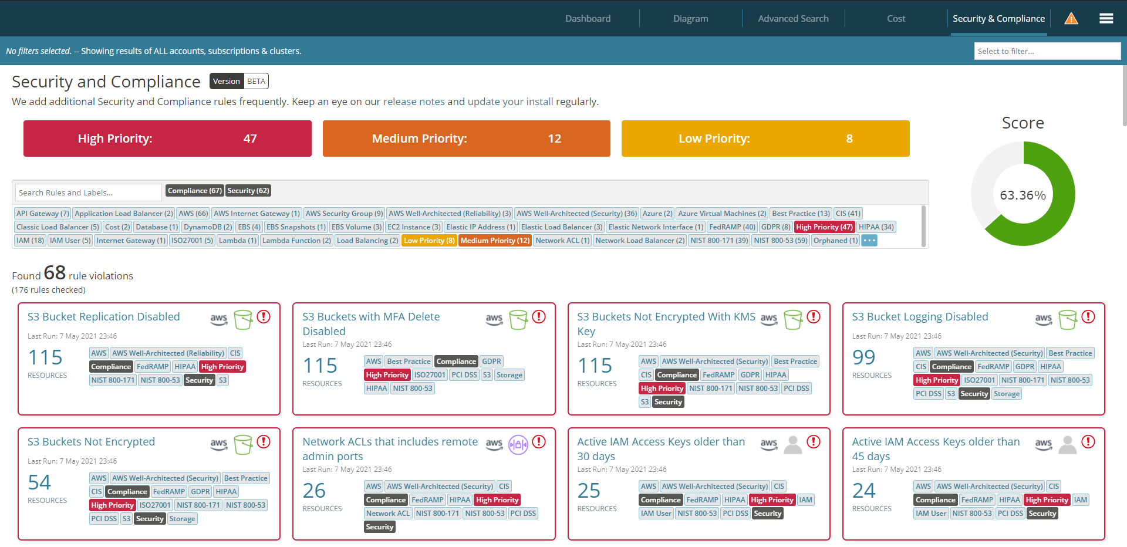Click the Version BETA badge
1127x547 pixels.
[x=239, y=81]
